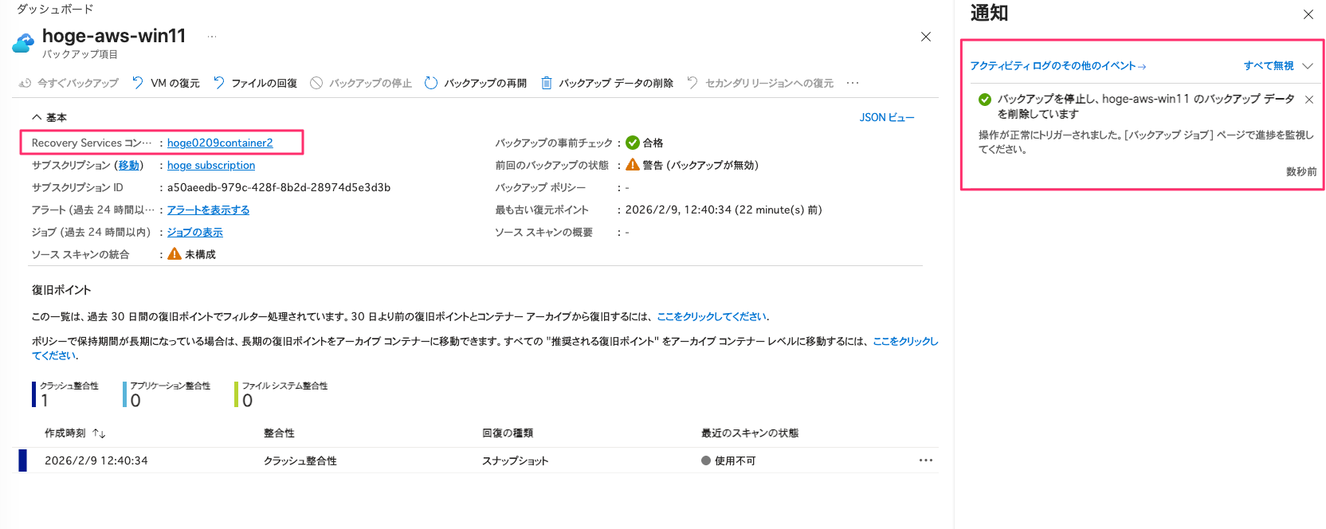Open the toolbar overflow menu with ellipsis
This screenshot has width=1326, height=529.
coord(852,82)
